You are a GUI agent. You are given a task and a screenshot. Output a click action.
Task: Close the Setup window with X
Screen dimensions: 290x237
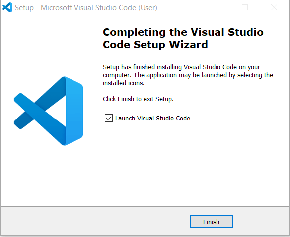click(274, 7)
